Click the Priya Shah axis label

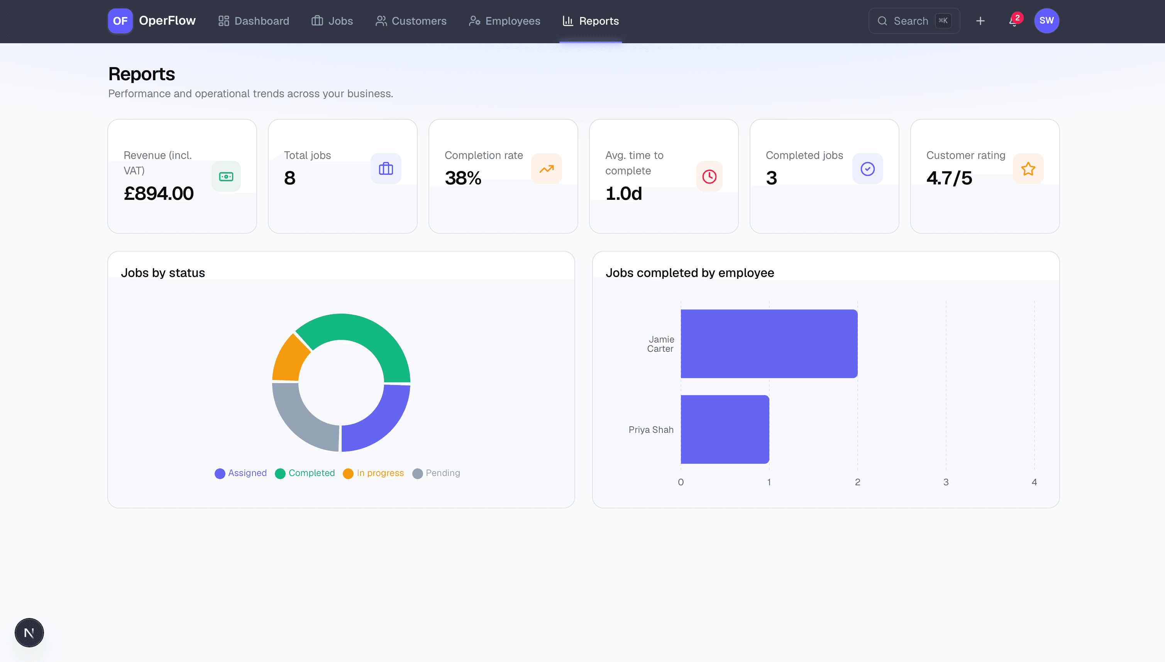point(651,430)
